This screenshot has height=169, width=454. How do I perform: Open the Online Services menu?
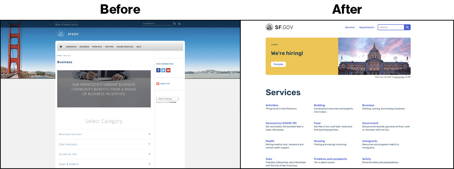point(125,47)
